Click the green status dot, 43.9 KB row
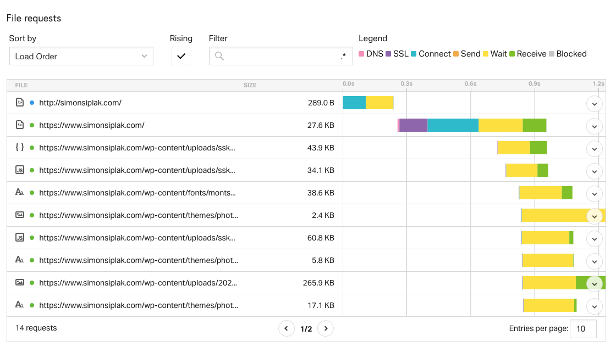Viewport: 616px width, 364px height. pos(32,148)
